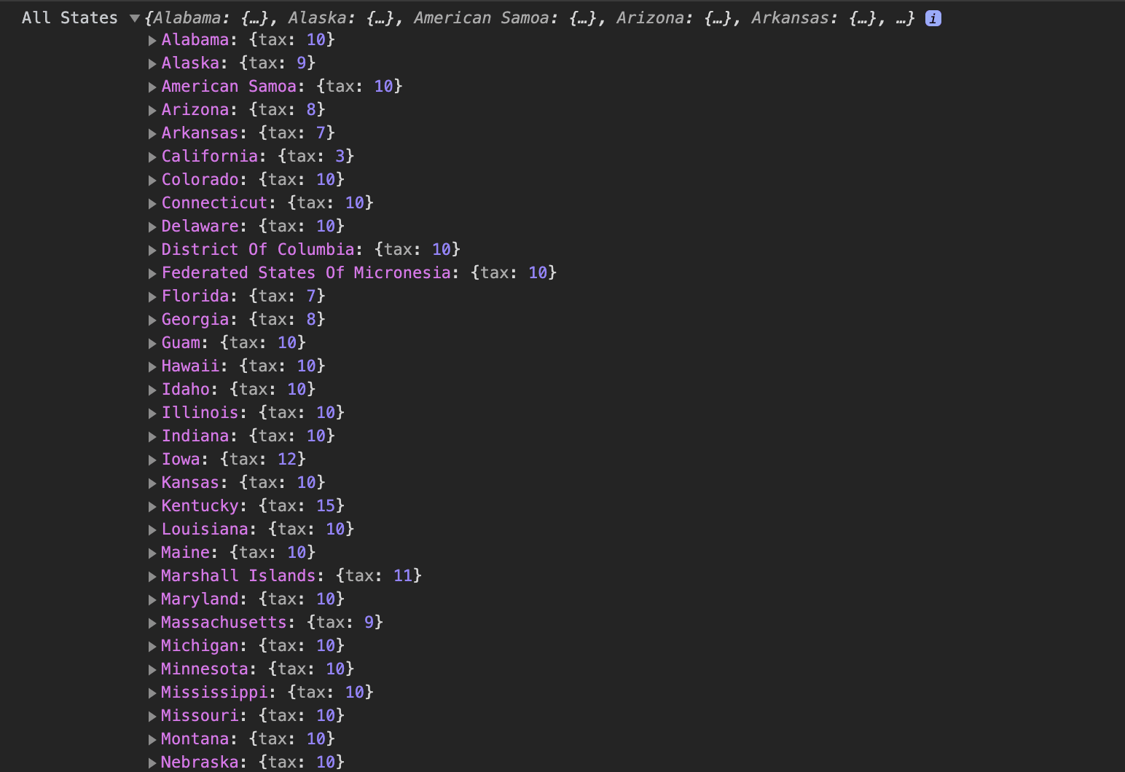Click the tax value 12 for Iowa
Viewport: 1125px width, 772px height.
pos(287,459)
